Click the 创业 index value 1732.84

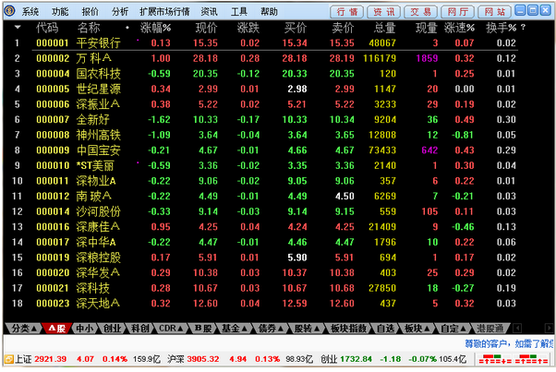tap(356, 359)
